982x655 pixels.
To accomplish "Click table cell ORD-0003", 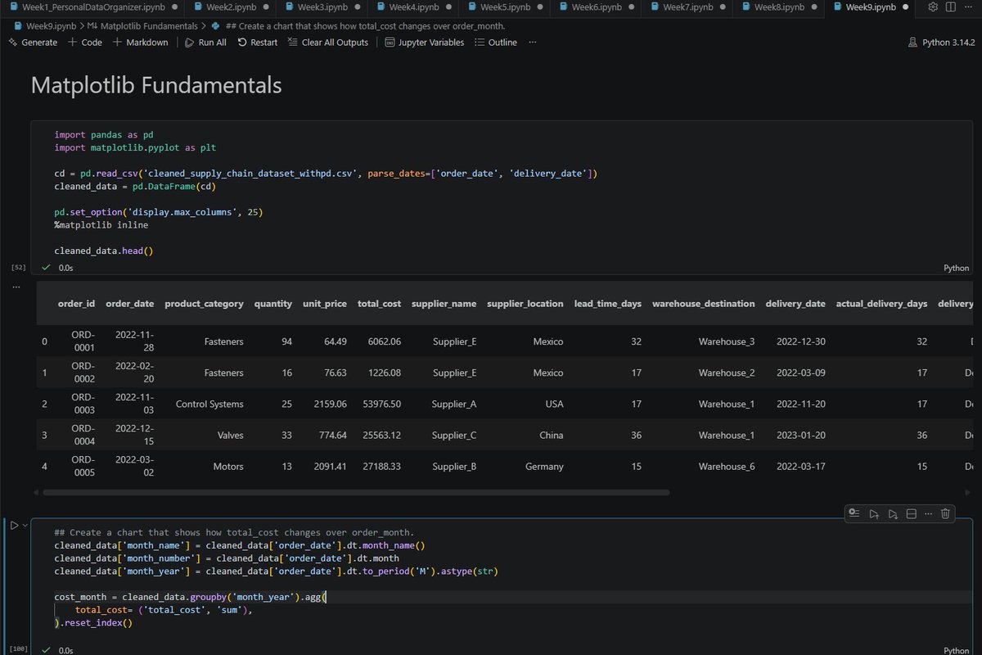I will click(x=83, y=404).
